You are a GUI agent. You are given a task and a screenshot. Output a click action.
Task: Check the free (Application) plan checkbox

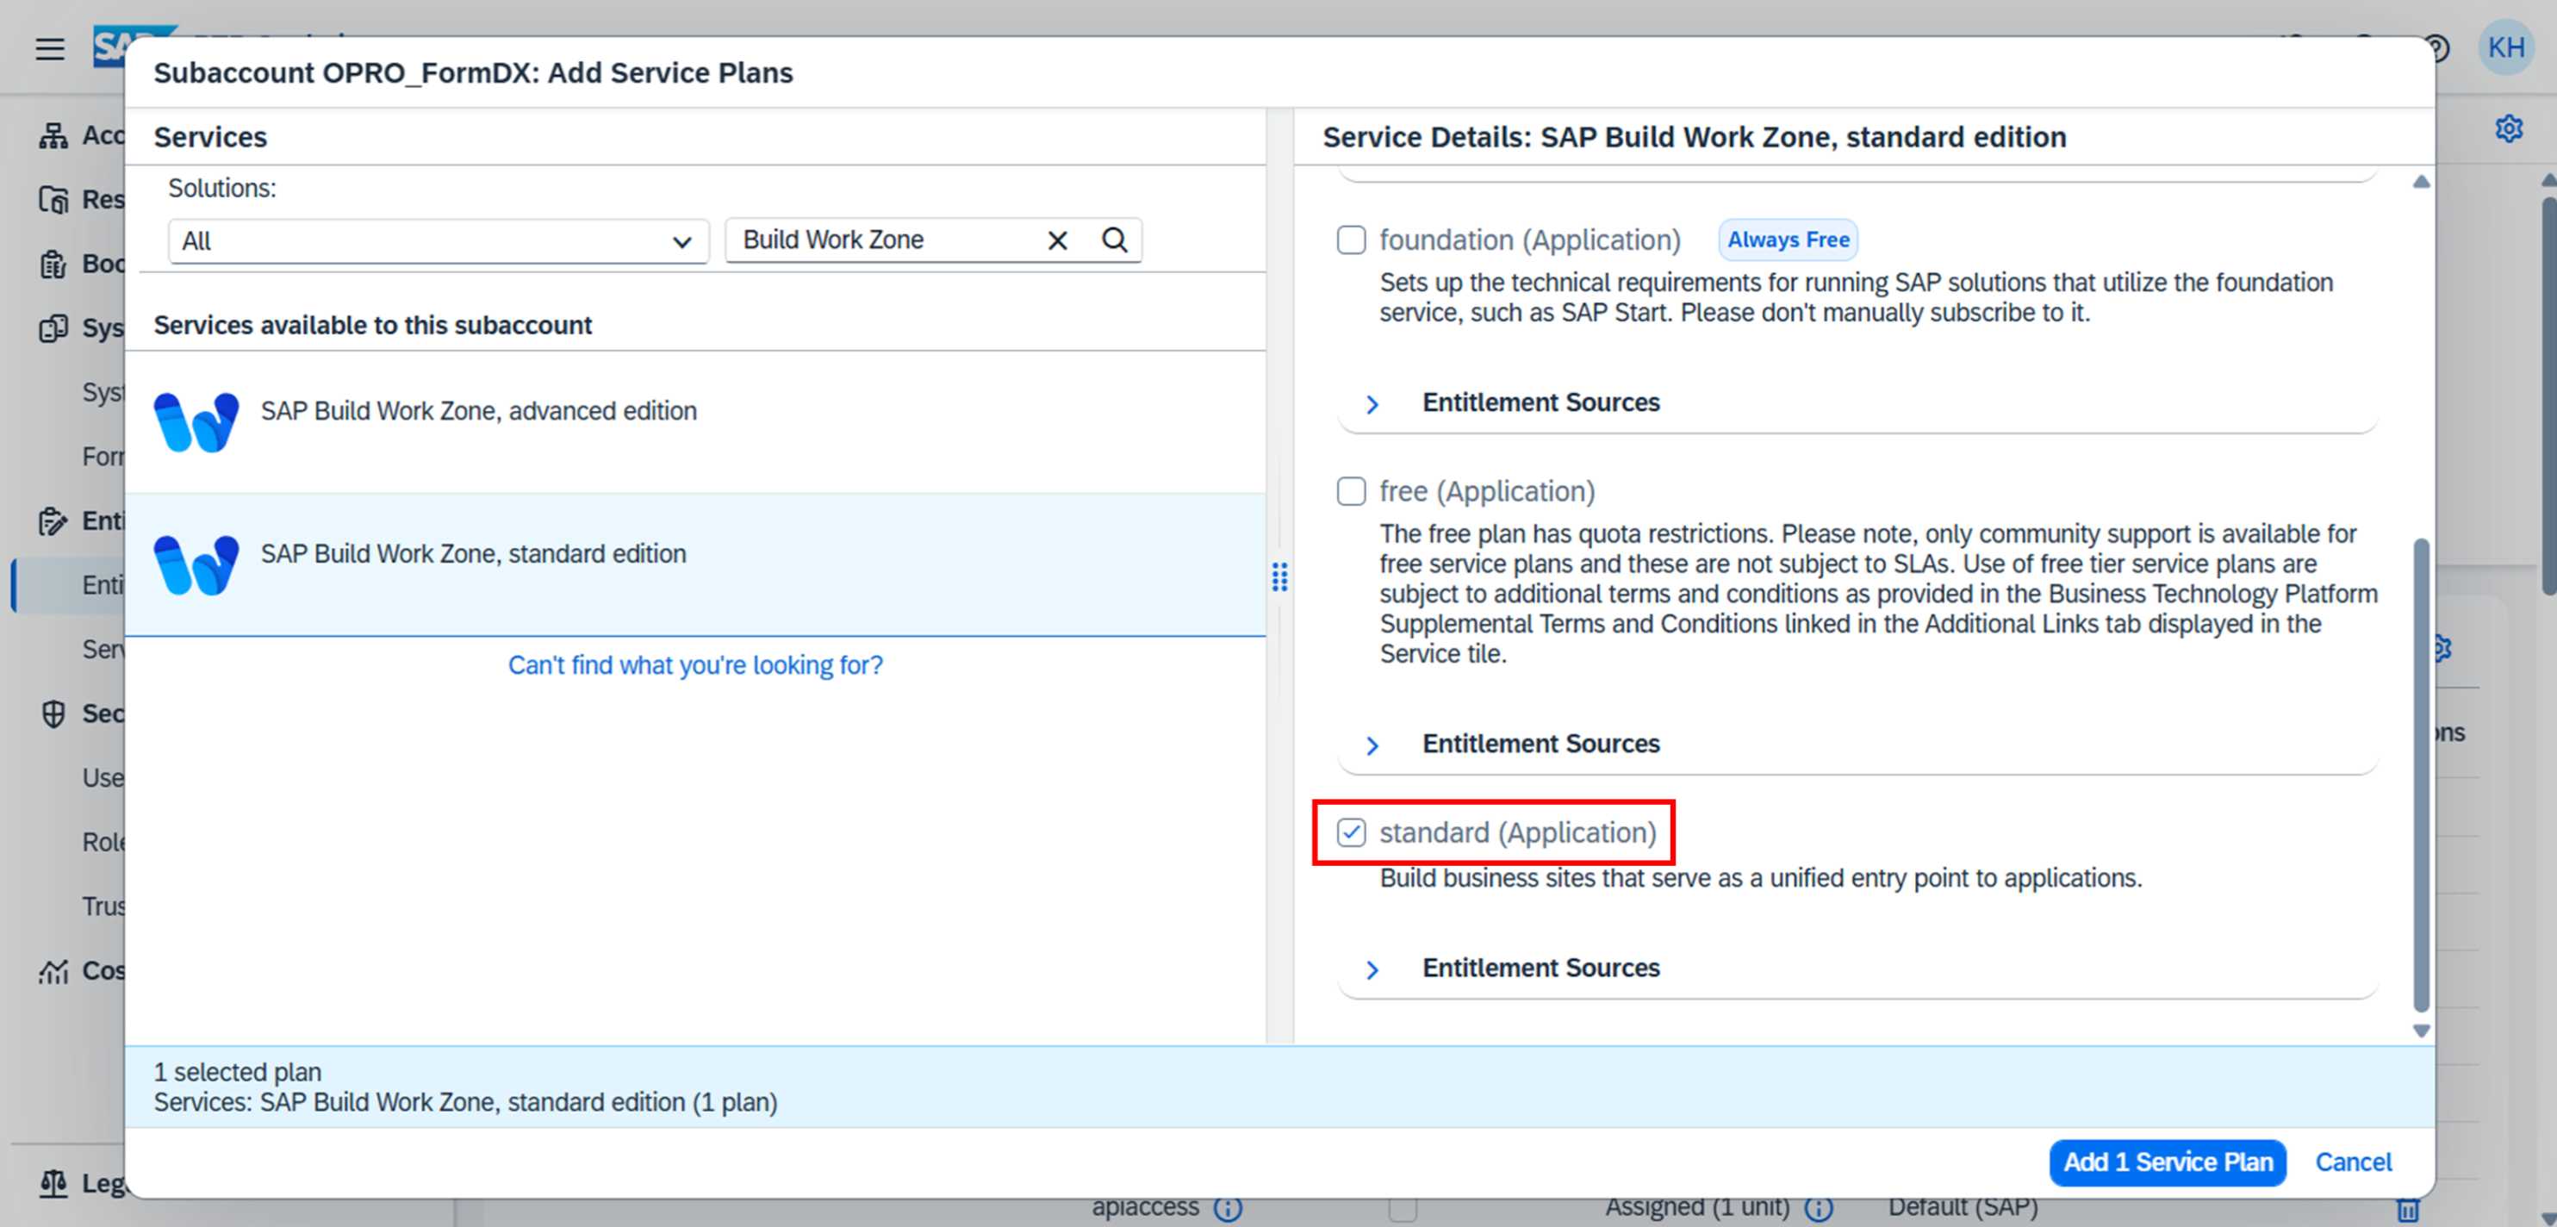pos(1351,491)
